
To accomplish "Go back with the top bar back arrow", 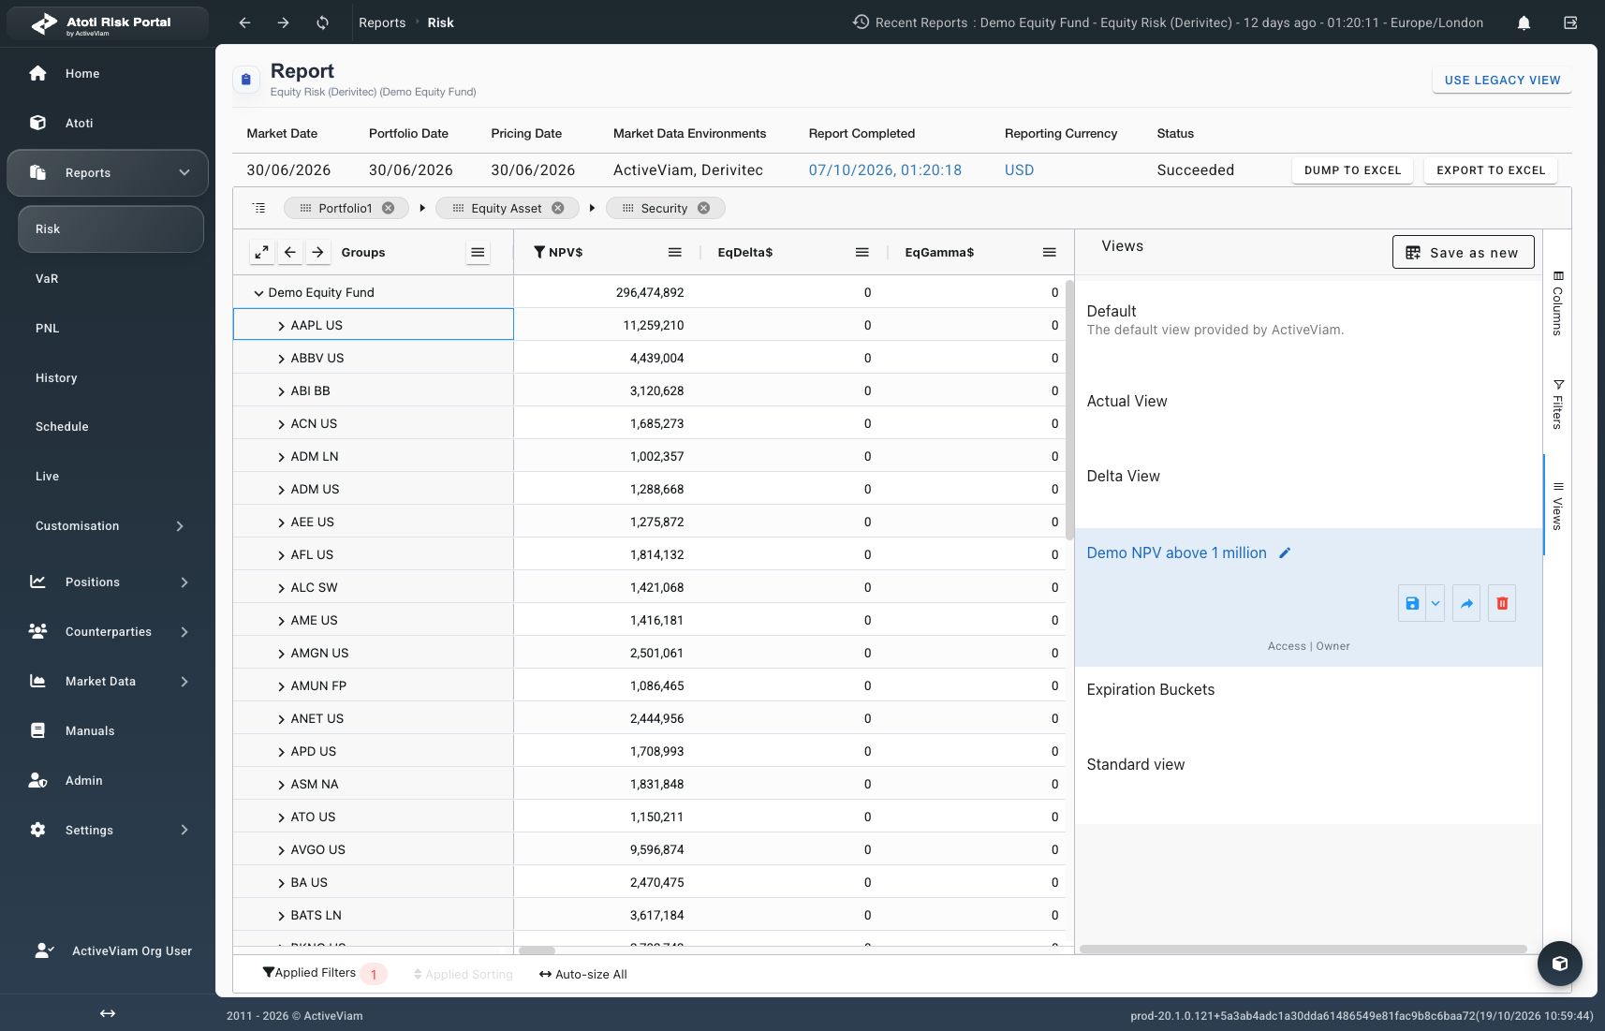I will pyautogui.click(x=244, y=22).
